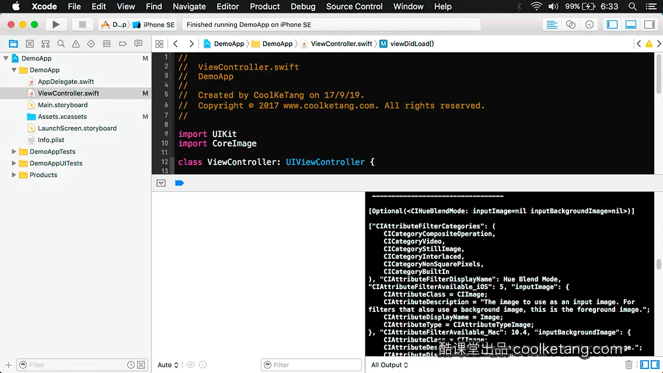663x373 pixels.
Task: Add a new file with plus button
Action: click(x=8, y=365)
